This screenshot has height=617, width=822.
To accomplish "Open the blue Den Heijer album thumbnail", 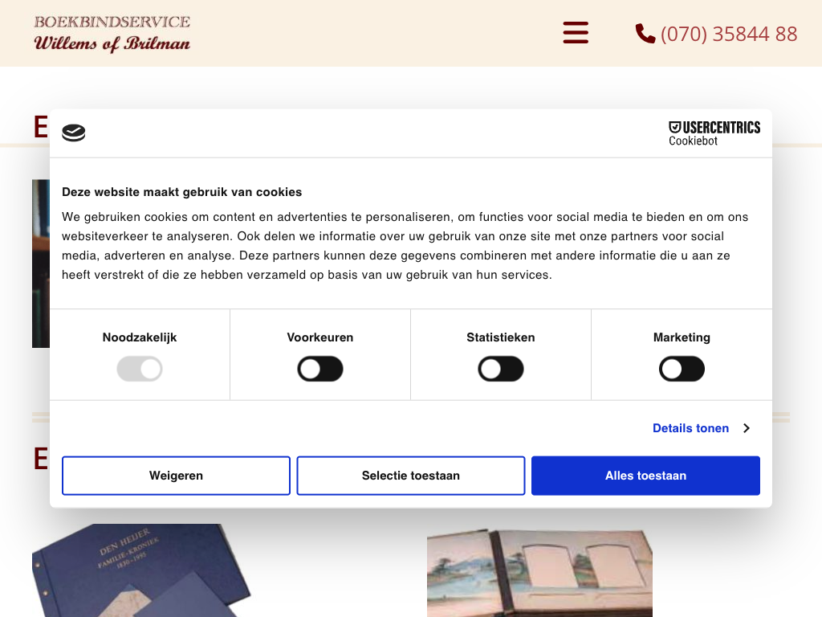I will tap(141, 570).
